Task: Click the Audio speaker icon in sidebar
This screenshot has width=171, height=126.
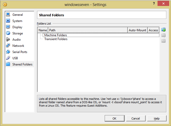Action: tap(8, 39)
